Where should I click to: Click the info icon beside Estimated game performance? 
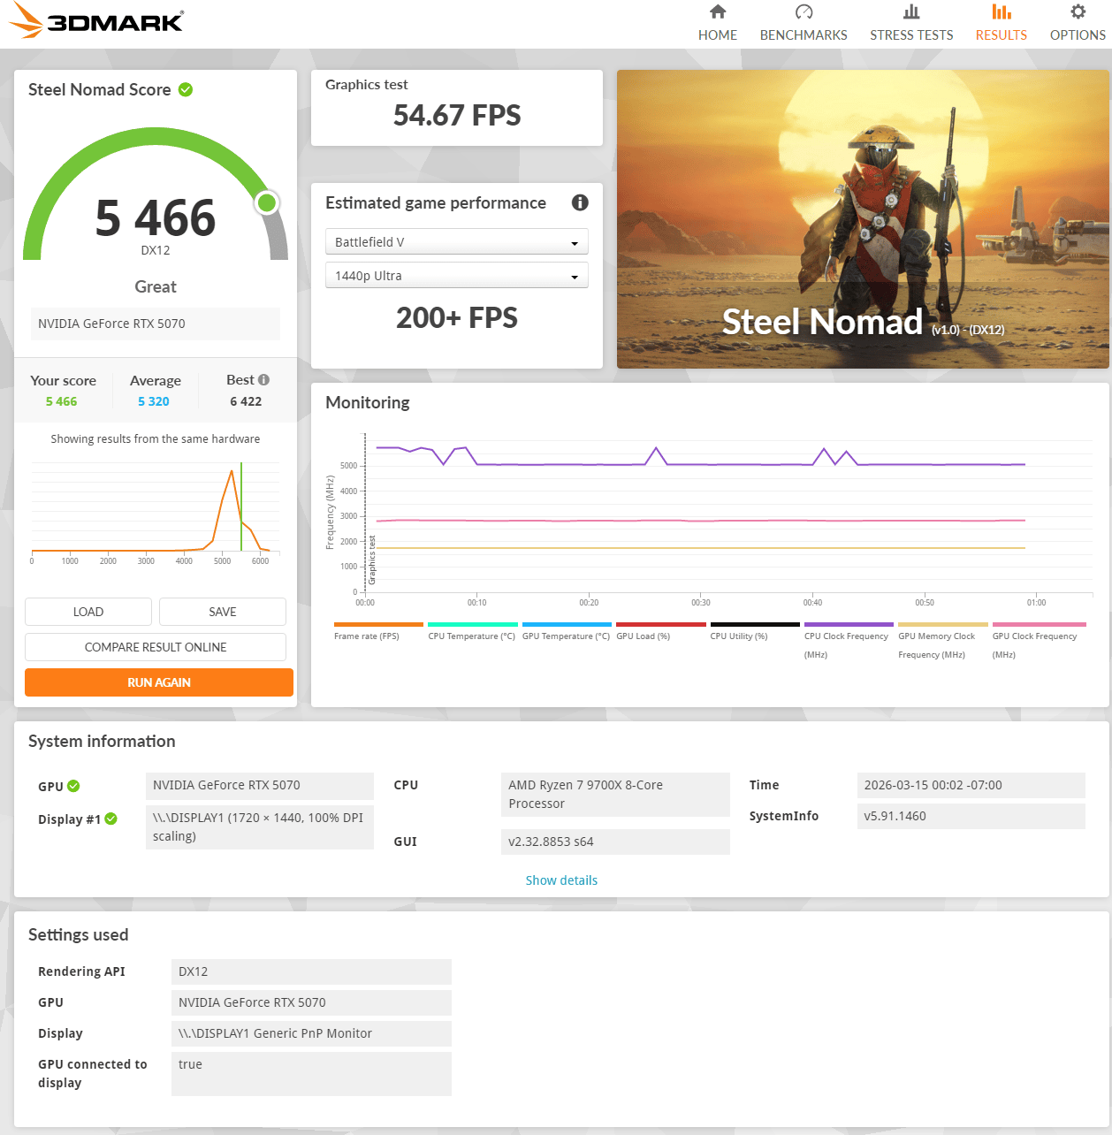tap(580, 202)
